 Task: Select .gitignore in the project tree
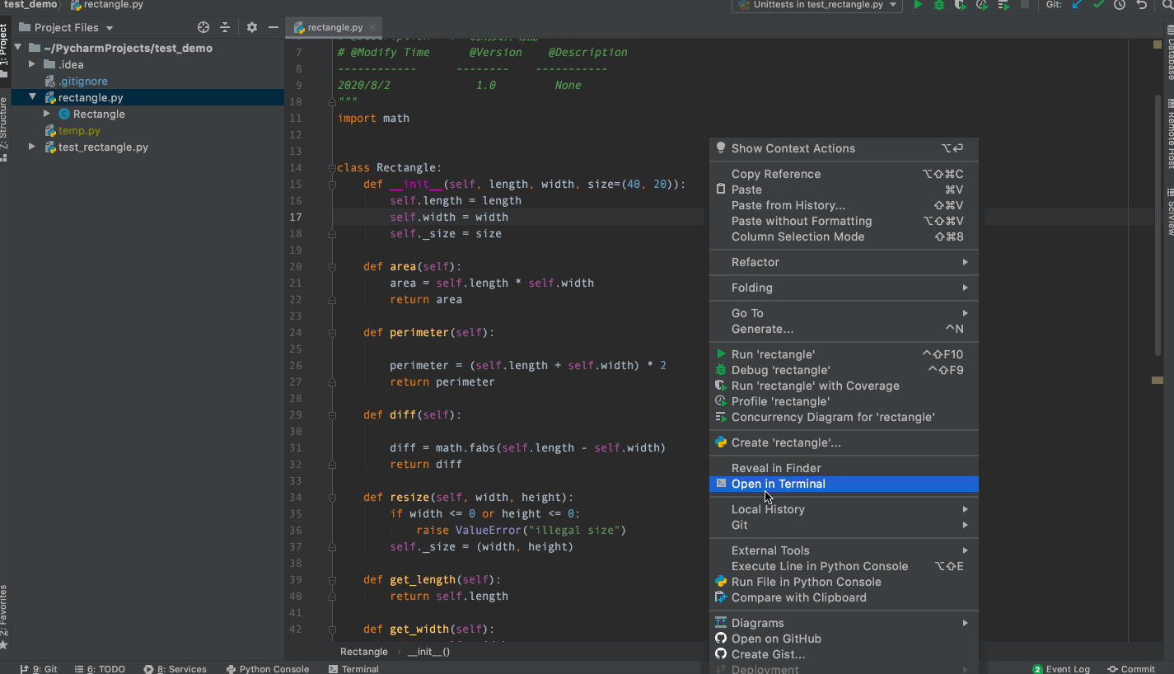tap(83, 81)
